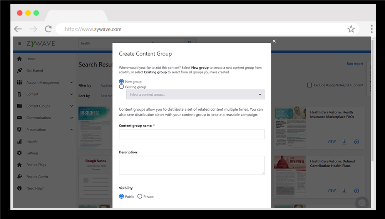Image resolution: width=385 pixels, height=219 pixels.
Task: Add Defined Contribution Health Plans with plus icon
Action: tap(357, 191)
